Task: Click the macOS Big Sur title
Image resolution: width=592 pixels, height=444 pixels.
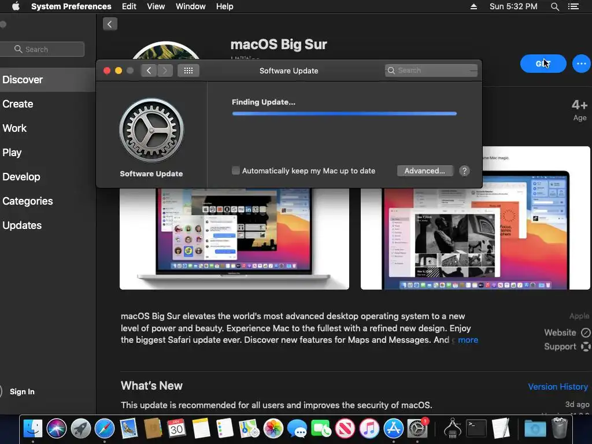Action: coord(279,45)
